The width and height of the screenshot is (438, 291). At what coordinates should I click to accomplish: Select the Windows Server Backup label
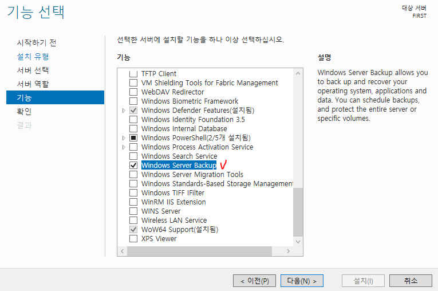(179, 165)
